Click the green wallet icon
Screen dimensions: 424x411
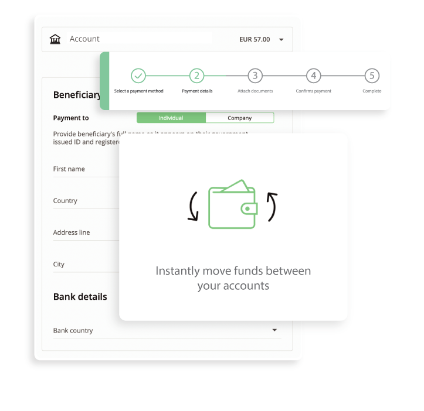tap(233, 204)
